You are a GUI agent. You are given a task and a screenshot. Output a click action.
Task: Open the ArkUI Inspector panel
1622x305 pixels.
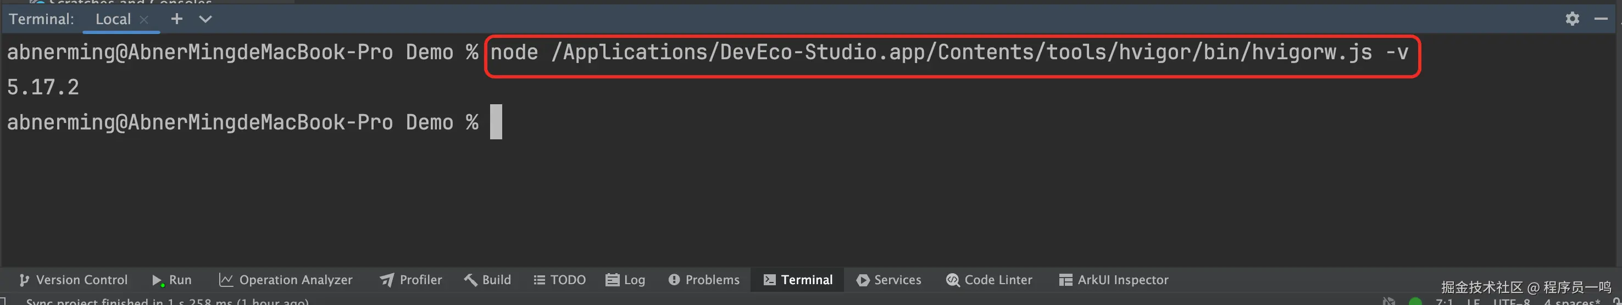coord(1113,280)
